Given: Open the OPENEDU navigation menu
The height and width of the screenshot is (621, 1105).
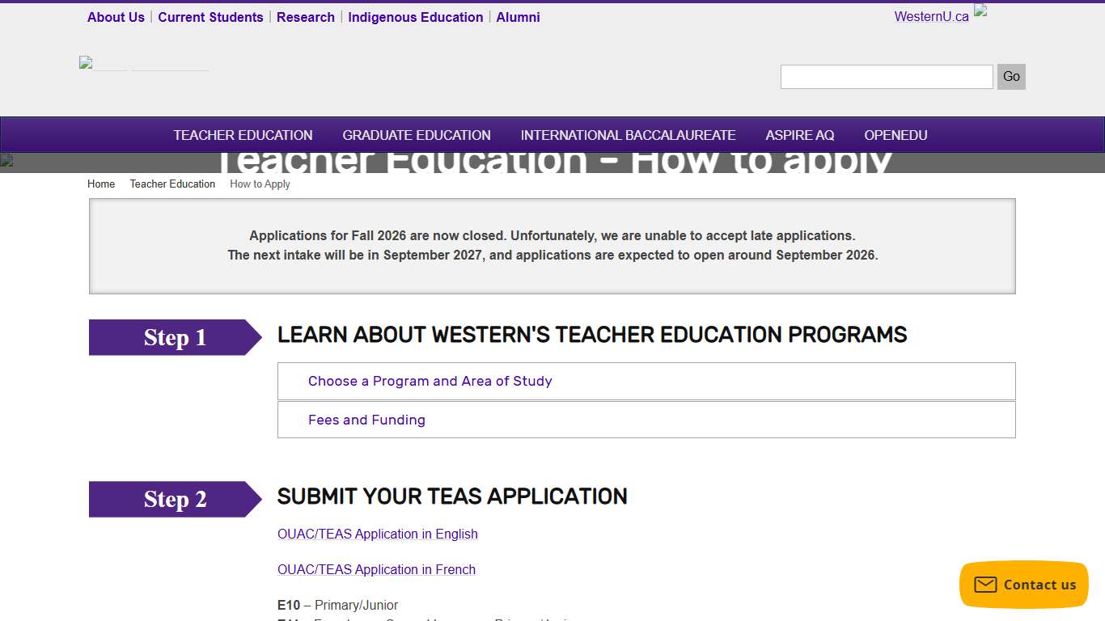Looking at the screenshot, I should (x=895, y=135).
